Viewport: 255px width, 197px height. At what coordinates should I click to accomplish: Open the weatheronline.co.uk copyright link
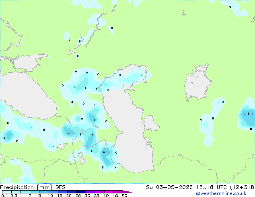click(221, 193)
